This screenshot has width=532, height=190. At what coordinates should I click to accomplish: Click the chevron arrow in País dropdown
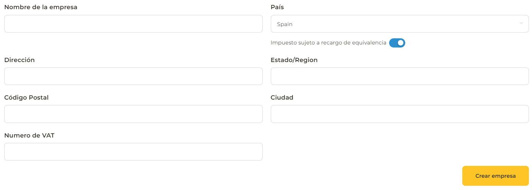(521, 23)
